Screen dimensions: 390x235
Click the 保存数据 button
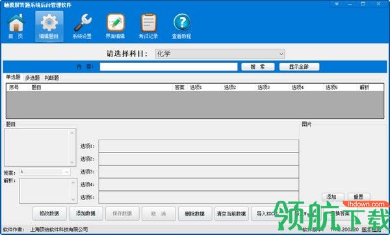click(122, 214)
